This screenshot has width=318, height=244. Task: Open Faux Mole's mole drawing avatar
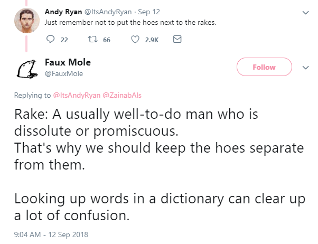[x=26, y=69]
